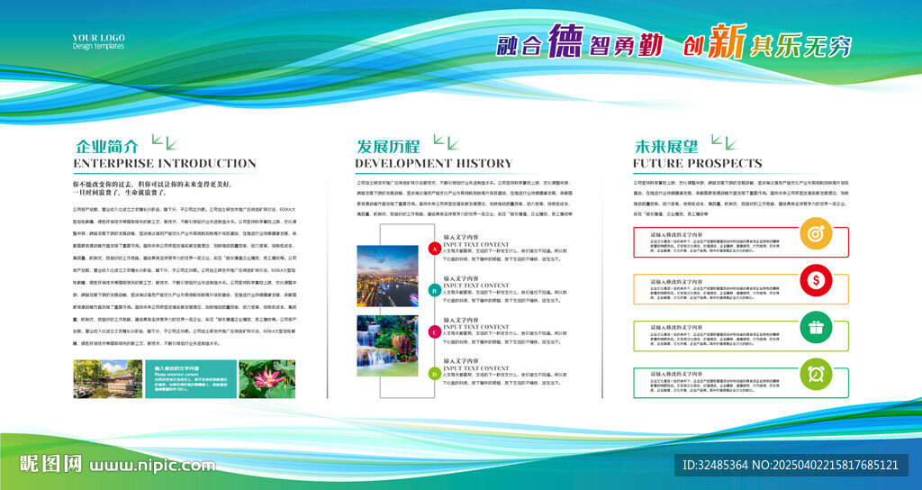Click the orange target icon
The image size is (922, 490).
(816, 233)
